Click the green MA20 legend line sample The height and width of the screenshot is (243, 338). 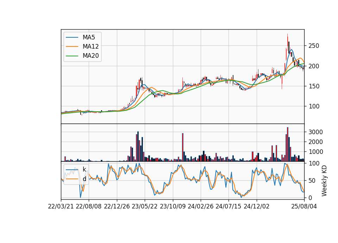point(72,56)
